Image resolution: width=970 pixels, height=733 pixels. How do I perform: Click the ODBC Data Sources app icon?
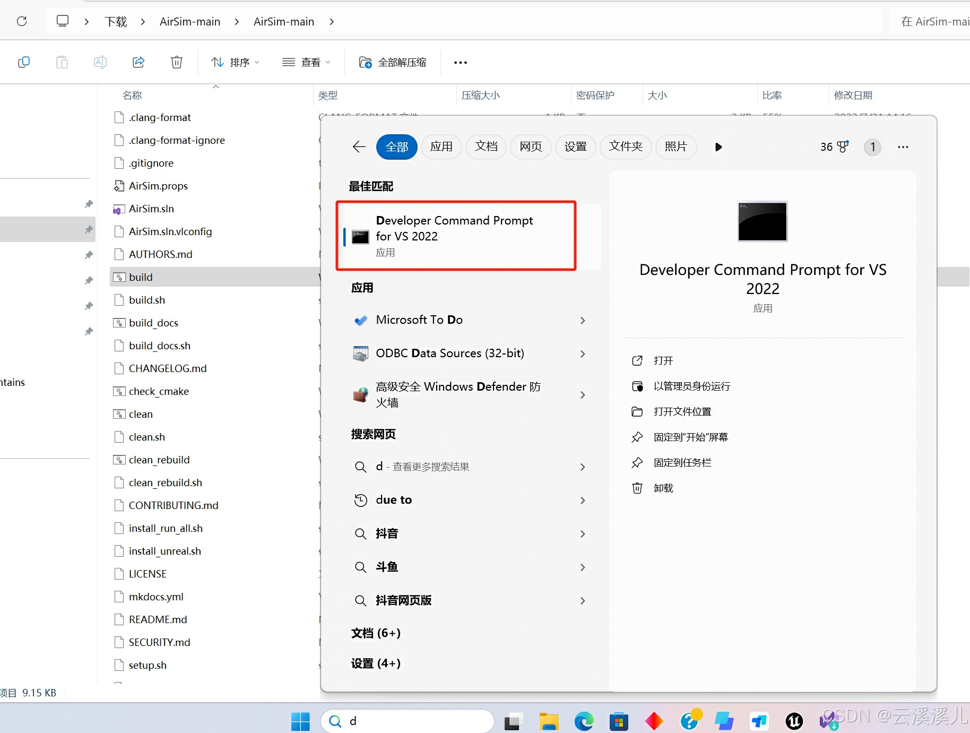pyautogui.click(x=361, y=353)
